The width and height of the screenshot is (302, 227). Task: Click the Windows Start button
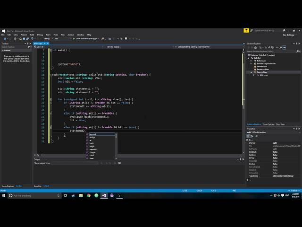(x=3, y=195)
